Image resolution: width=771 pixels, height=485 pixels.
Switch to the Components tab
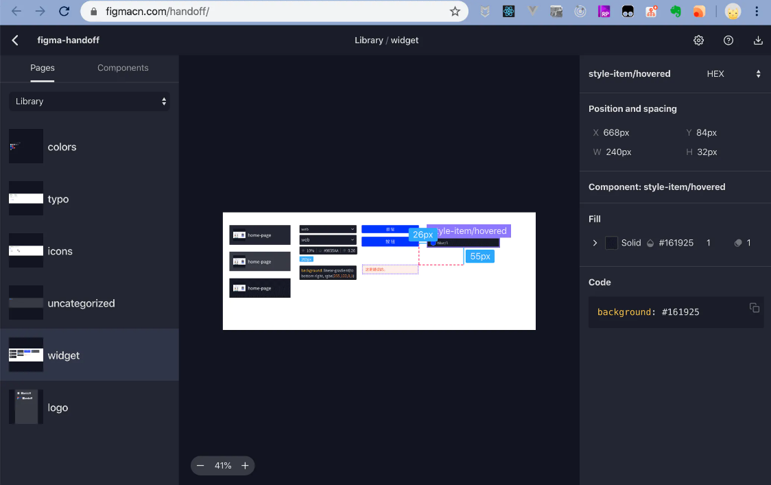[x=123, y=68]
